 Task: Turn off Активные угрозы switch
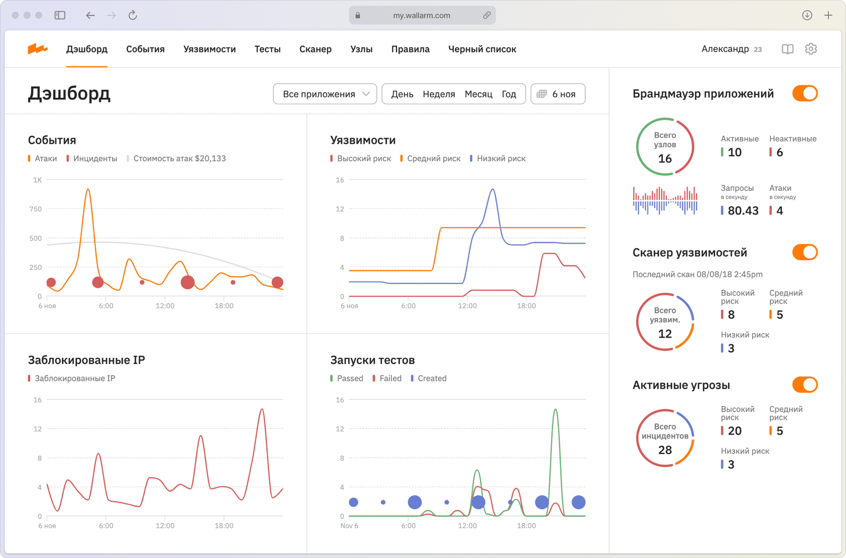(805, 385)
